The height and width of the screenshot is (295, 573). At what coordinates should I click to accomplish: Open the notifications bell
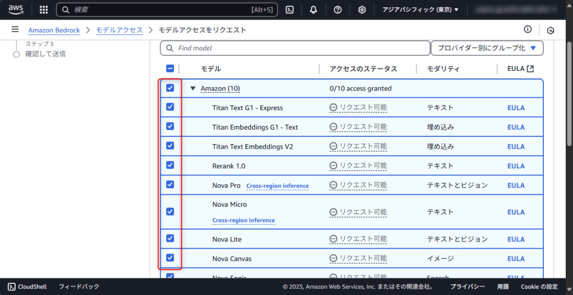pos(313,10)
